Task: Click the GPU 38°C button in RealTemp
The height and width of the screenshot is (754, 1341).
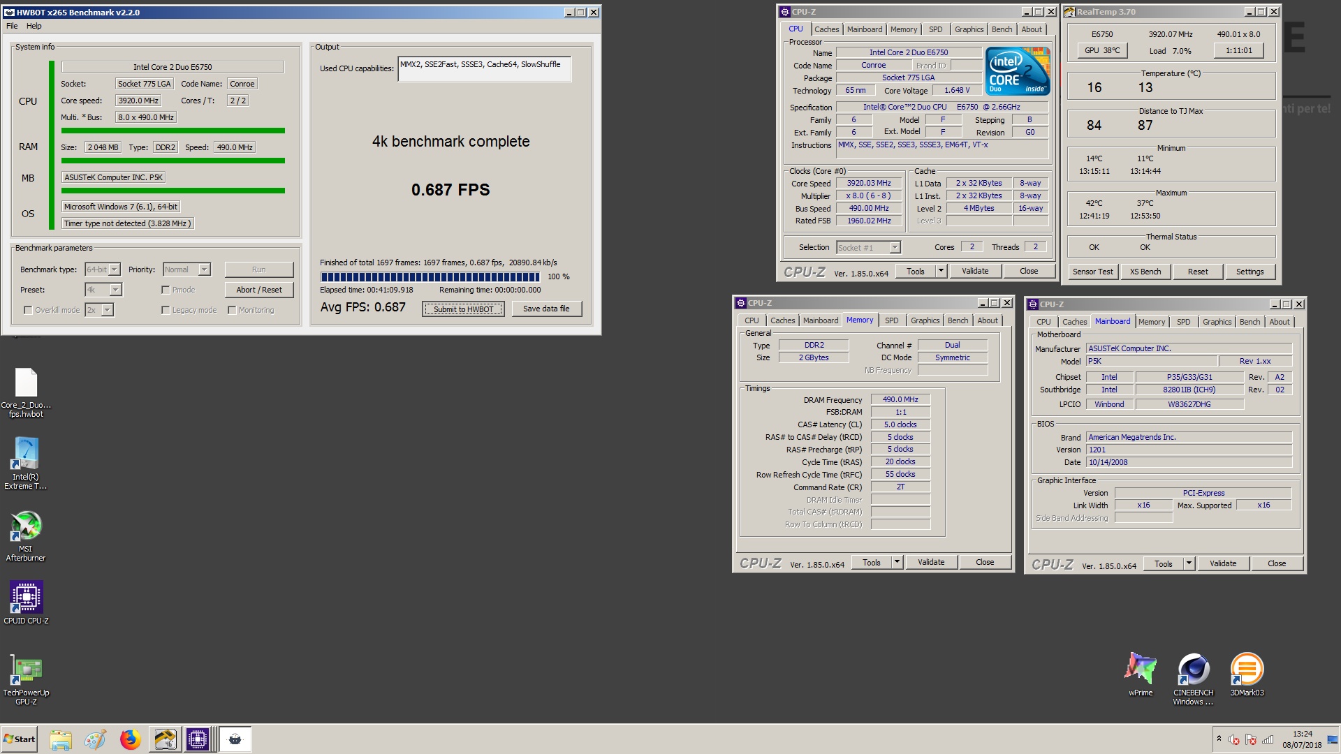Action: tap(1102, 50)
